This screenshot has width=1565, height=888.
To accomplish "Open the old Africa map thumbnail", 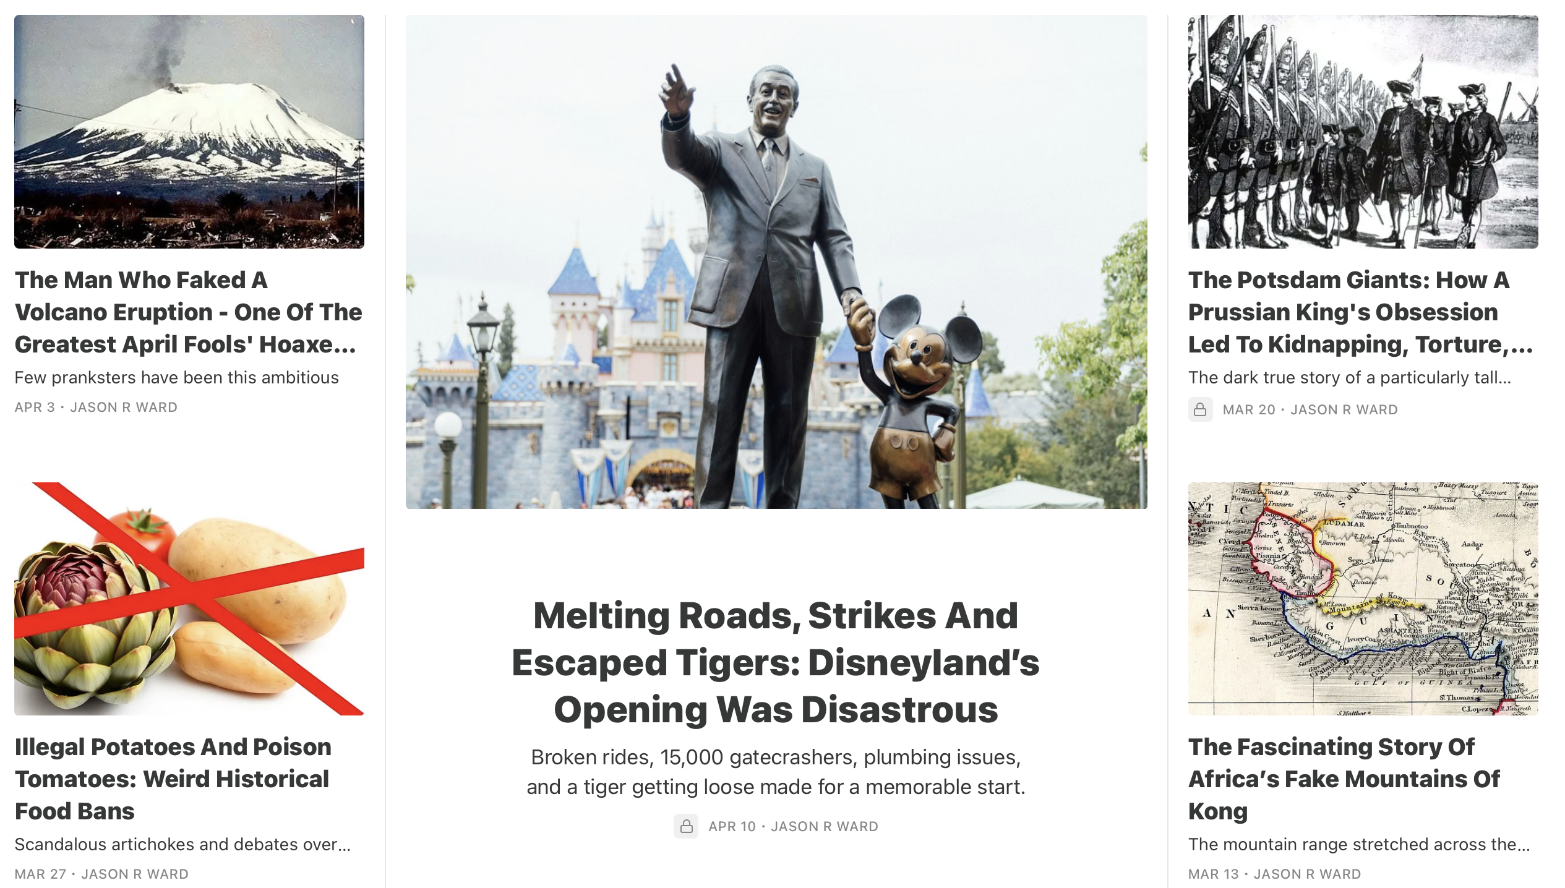I will [1363, 599].
